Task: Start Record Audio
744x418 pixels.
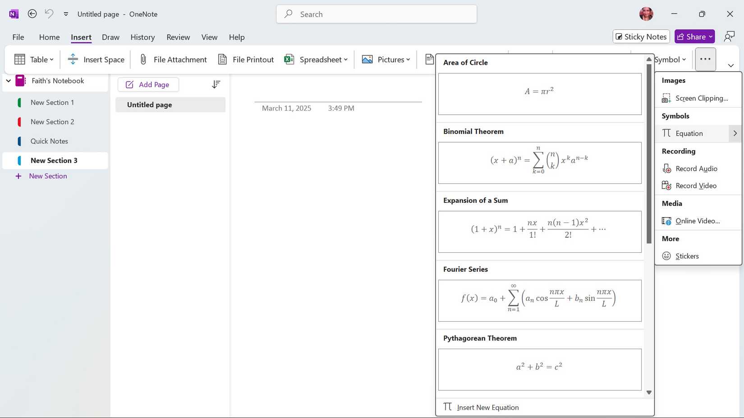Action: (x=696, y=168)
